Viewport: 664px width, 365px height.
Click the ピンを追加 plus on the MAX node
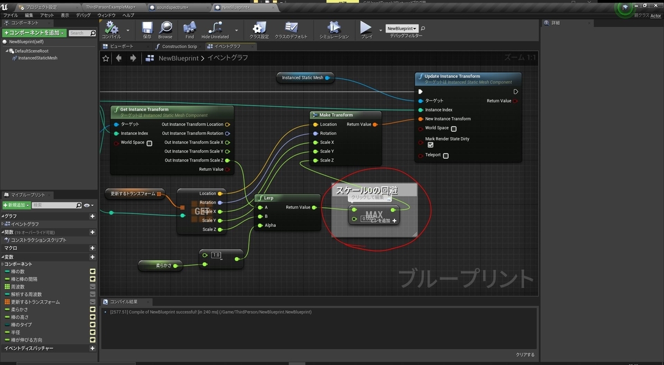point(394,221)
